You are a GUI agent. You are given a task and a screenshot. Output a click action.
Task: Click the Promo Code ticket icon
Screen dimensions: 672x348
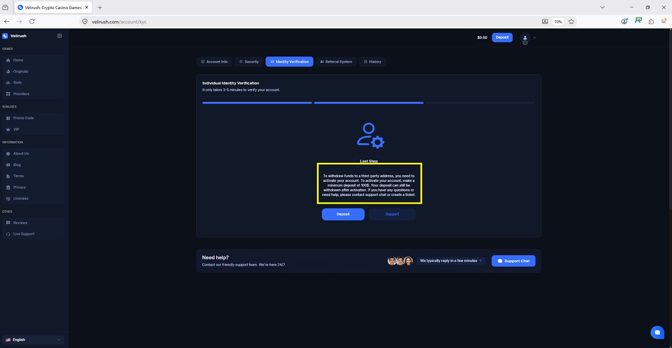(x=8, y=118)
